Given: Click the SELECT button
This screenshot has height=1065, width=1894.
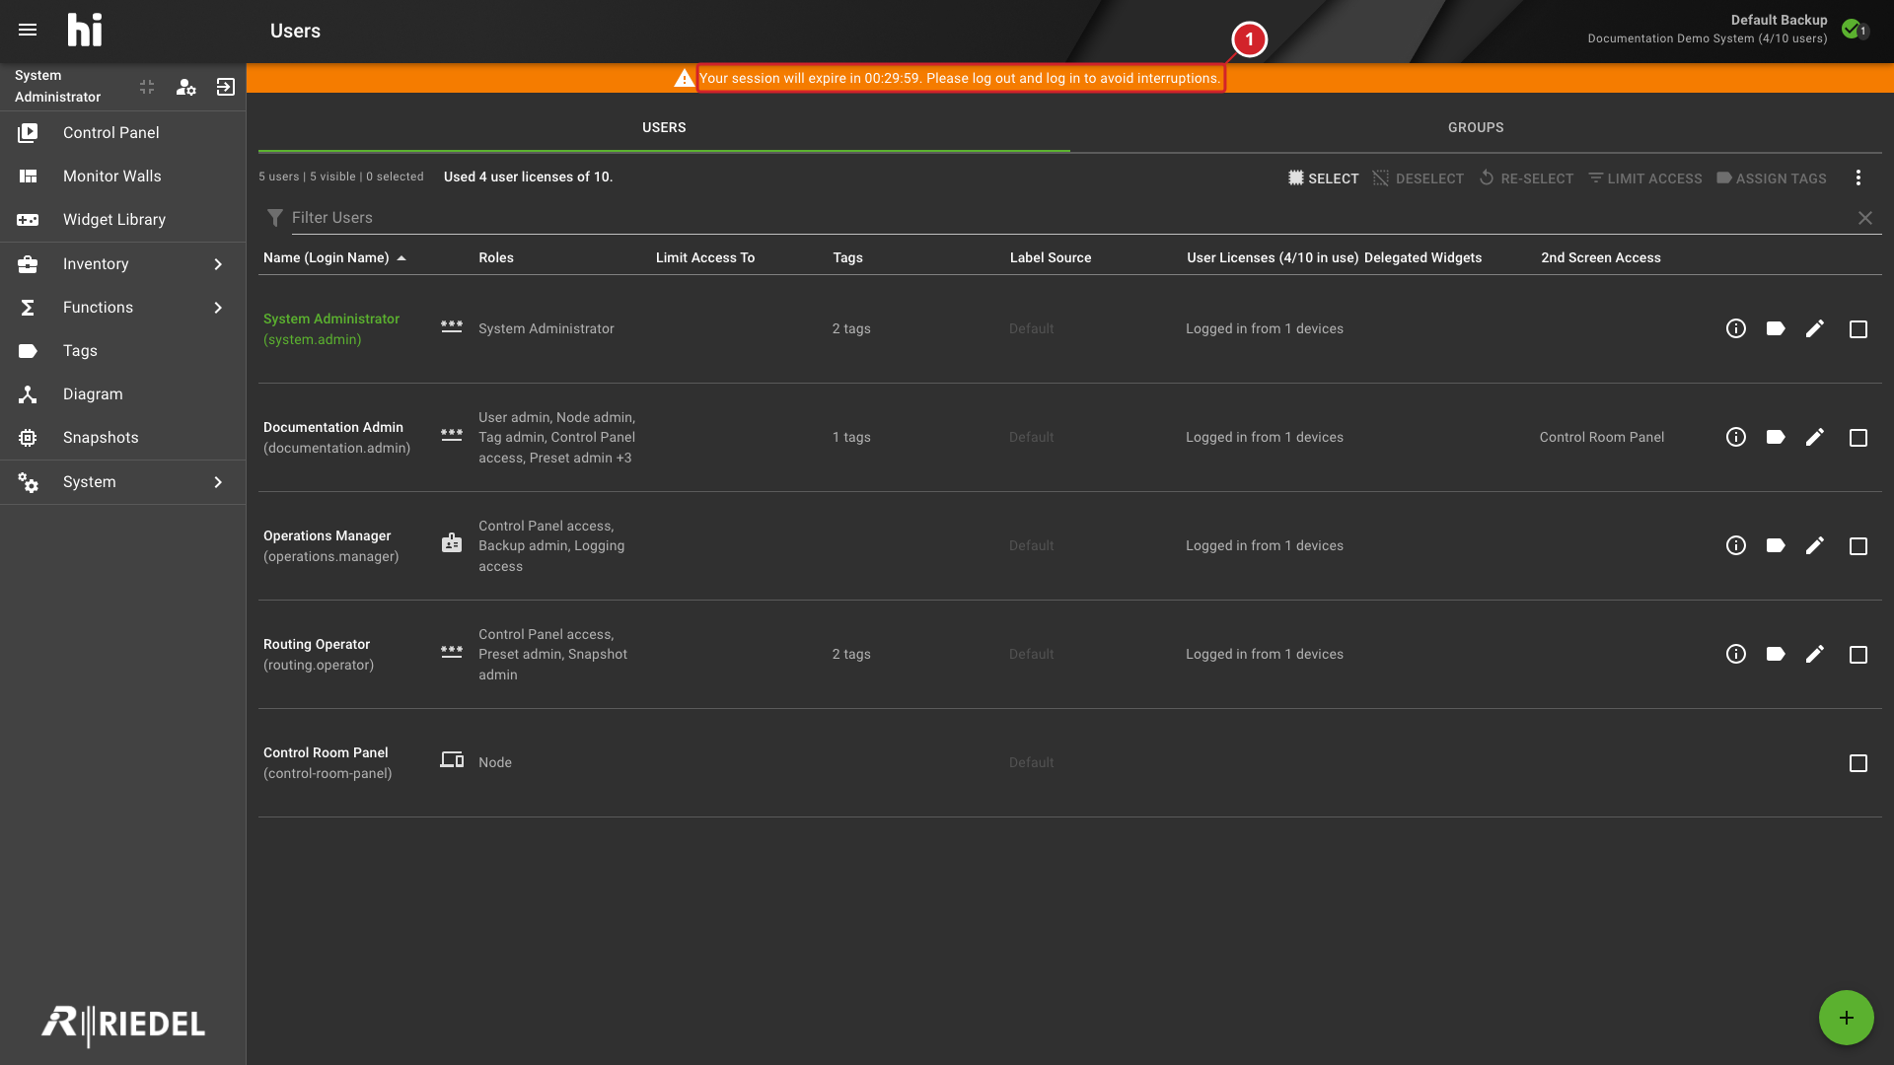Looking at the screenshot, I should coord(1323,178).
